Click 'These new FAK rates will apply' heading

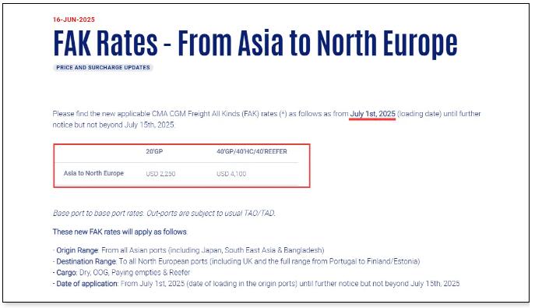[x=120, y=232]
